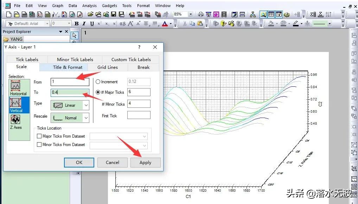Create a New Workbook from the toolbar
The image size is (358, 204).
click(24, 15)
